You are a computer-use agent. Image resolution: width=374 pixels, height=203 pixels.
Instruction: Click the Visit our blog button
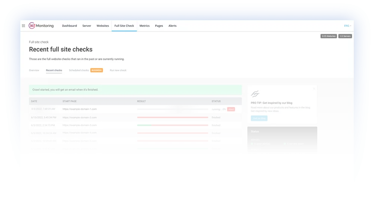(259, 119)
